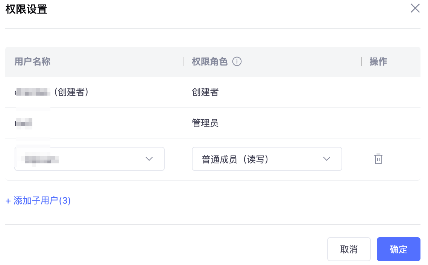The height and width of the screenshot is (265, 428).
Task: Click the 权限角色 column header text
Action: [x=209, y=62]
